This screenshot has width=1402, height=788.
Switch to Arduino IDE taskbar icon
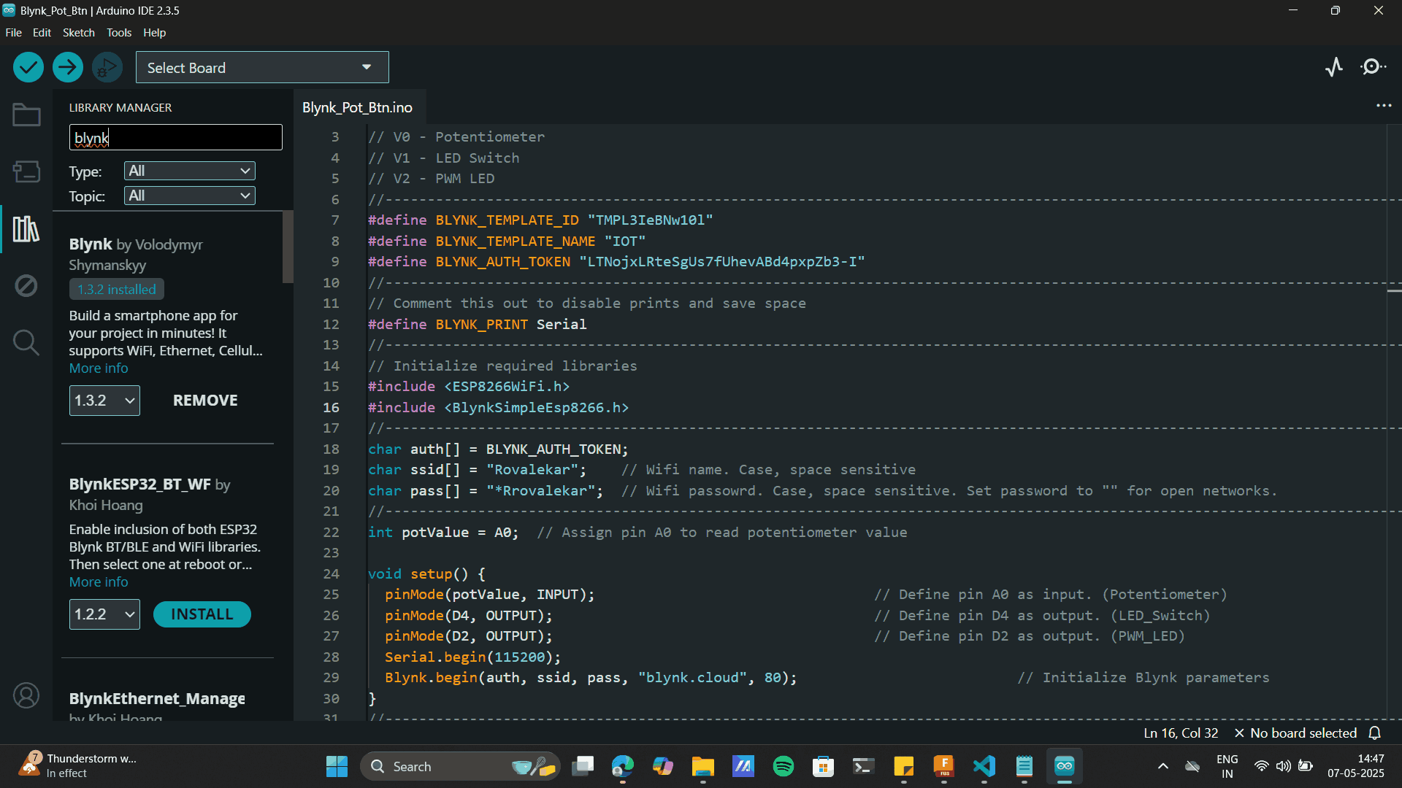[x=1065, y=767]
